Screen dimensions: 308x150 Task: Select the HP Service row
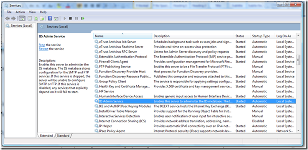coord(195,91)
